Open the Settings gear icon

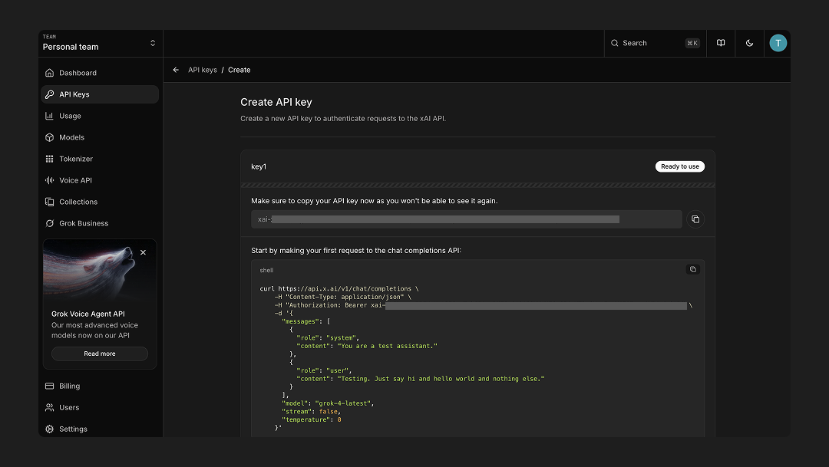(50, 429)
